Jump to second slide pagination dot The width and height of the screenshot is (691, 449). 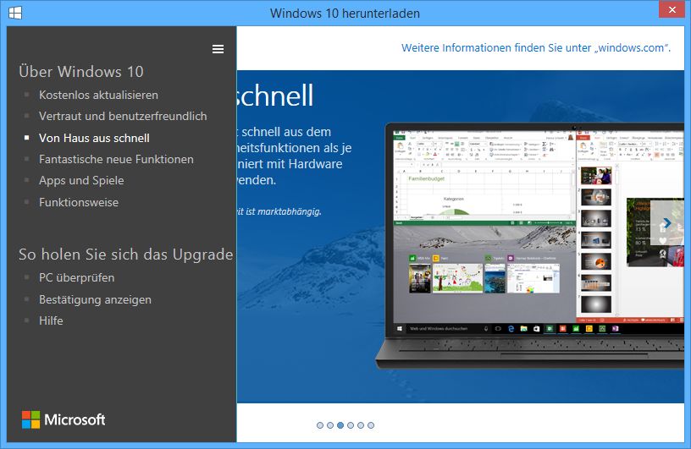tap(330, 425)
